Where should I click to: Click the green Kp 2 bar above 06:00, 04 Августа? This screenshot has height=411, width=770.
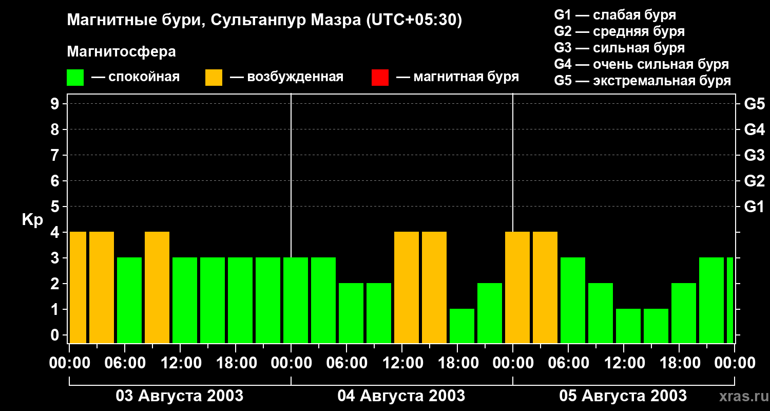click(351, 313)
